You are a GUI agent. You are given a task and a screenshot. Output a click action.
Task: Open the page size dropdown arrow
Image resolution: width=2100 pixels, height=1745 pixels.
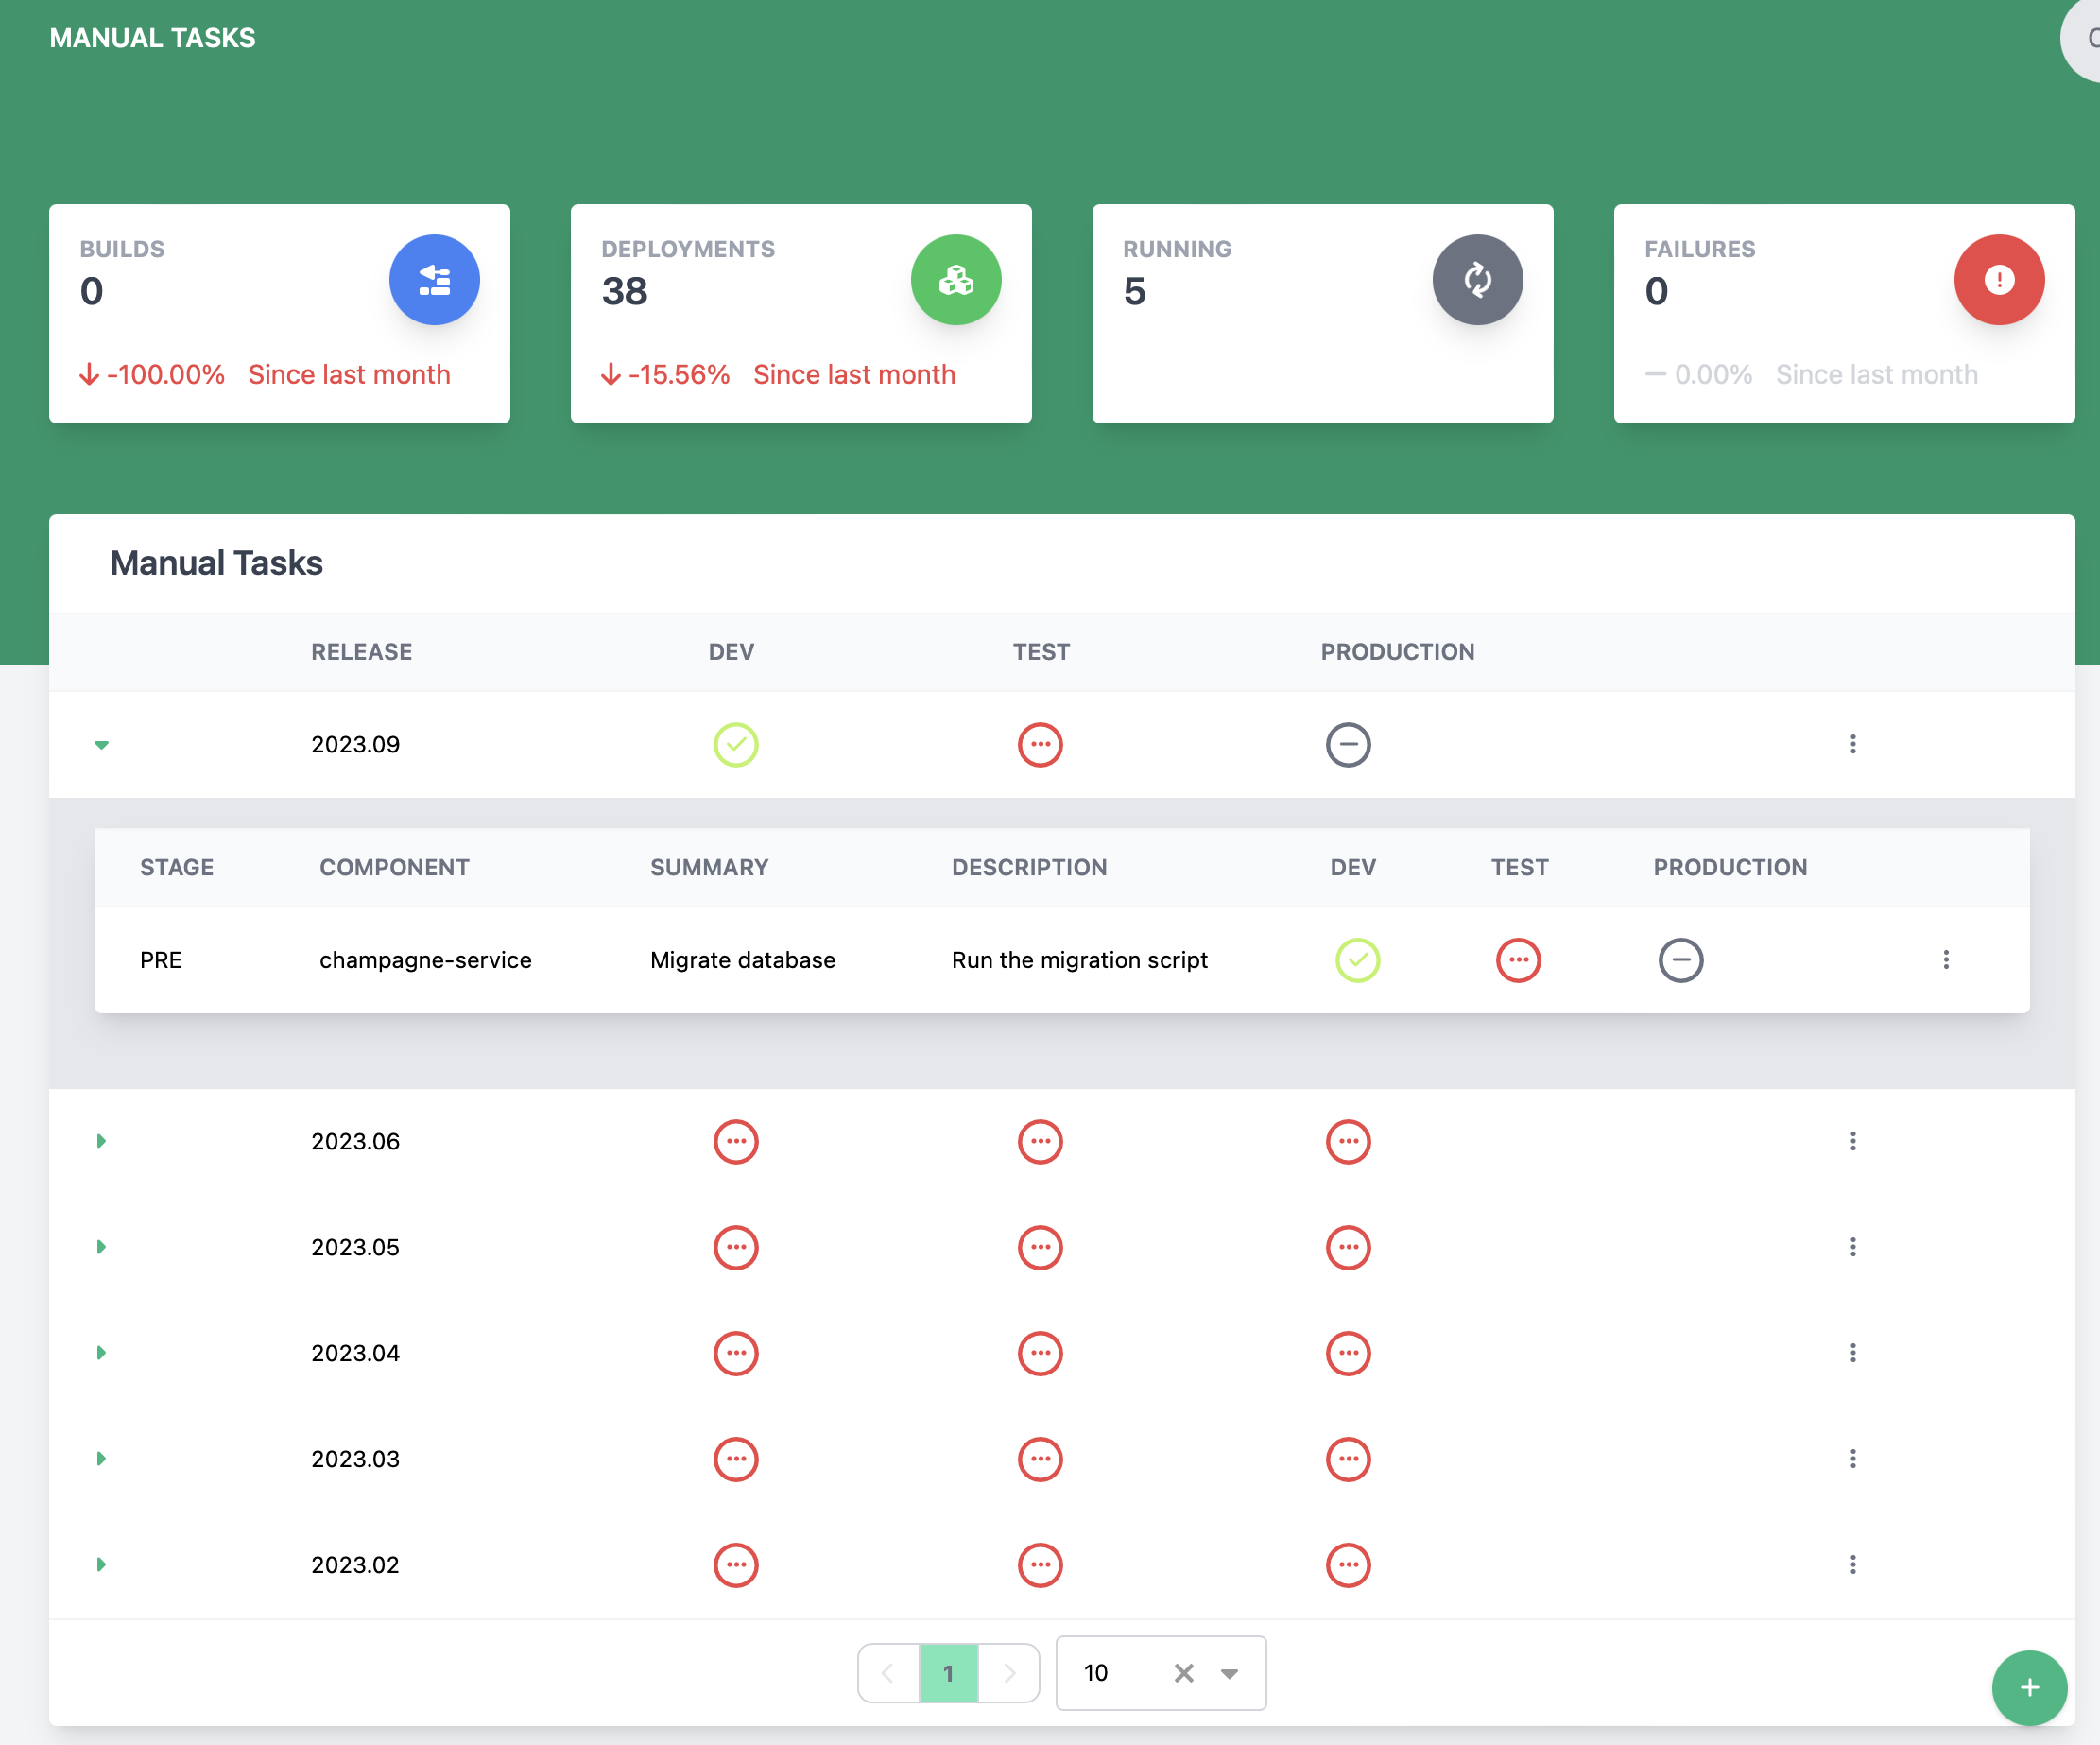point(1229,1674)
